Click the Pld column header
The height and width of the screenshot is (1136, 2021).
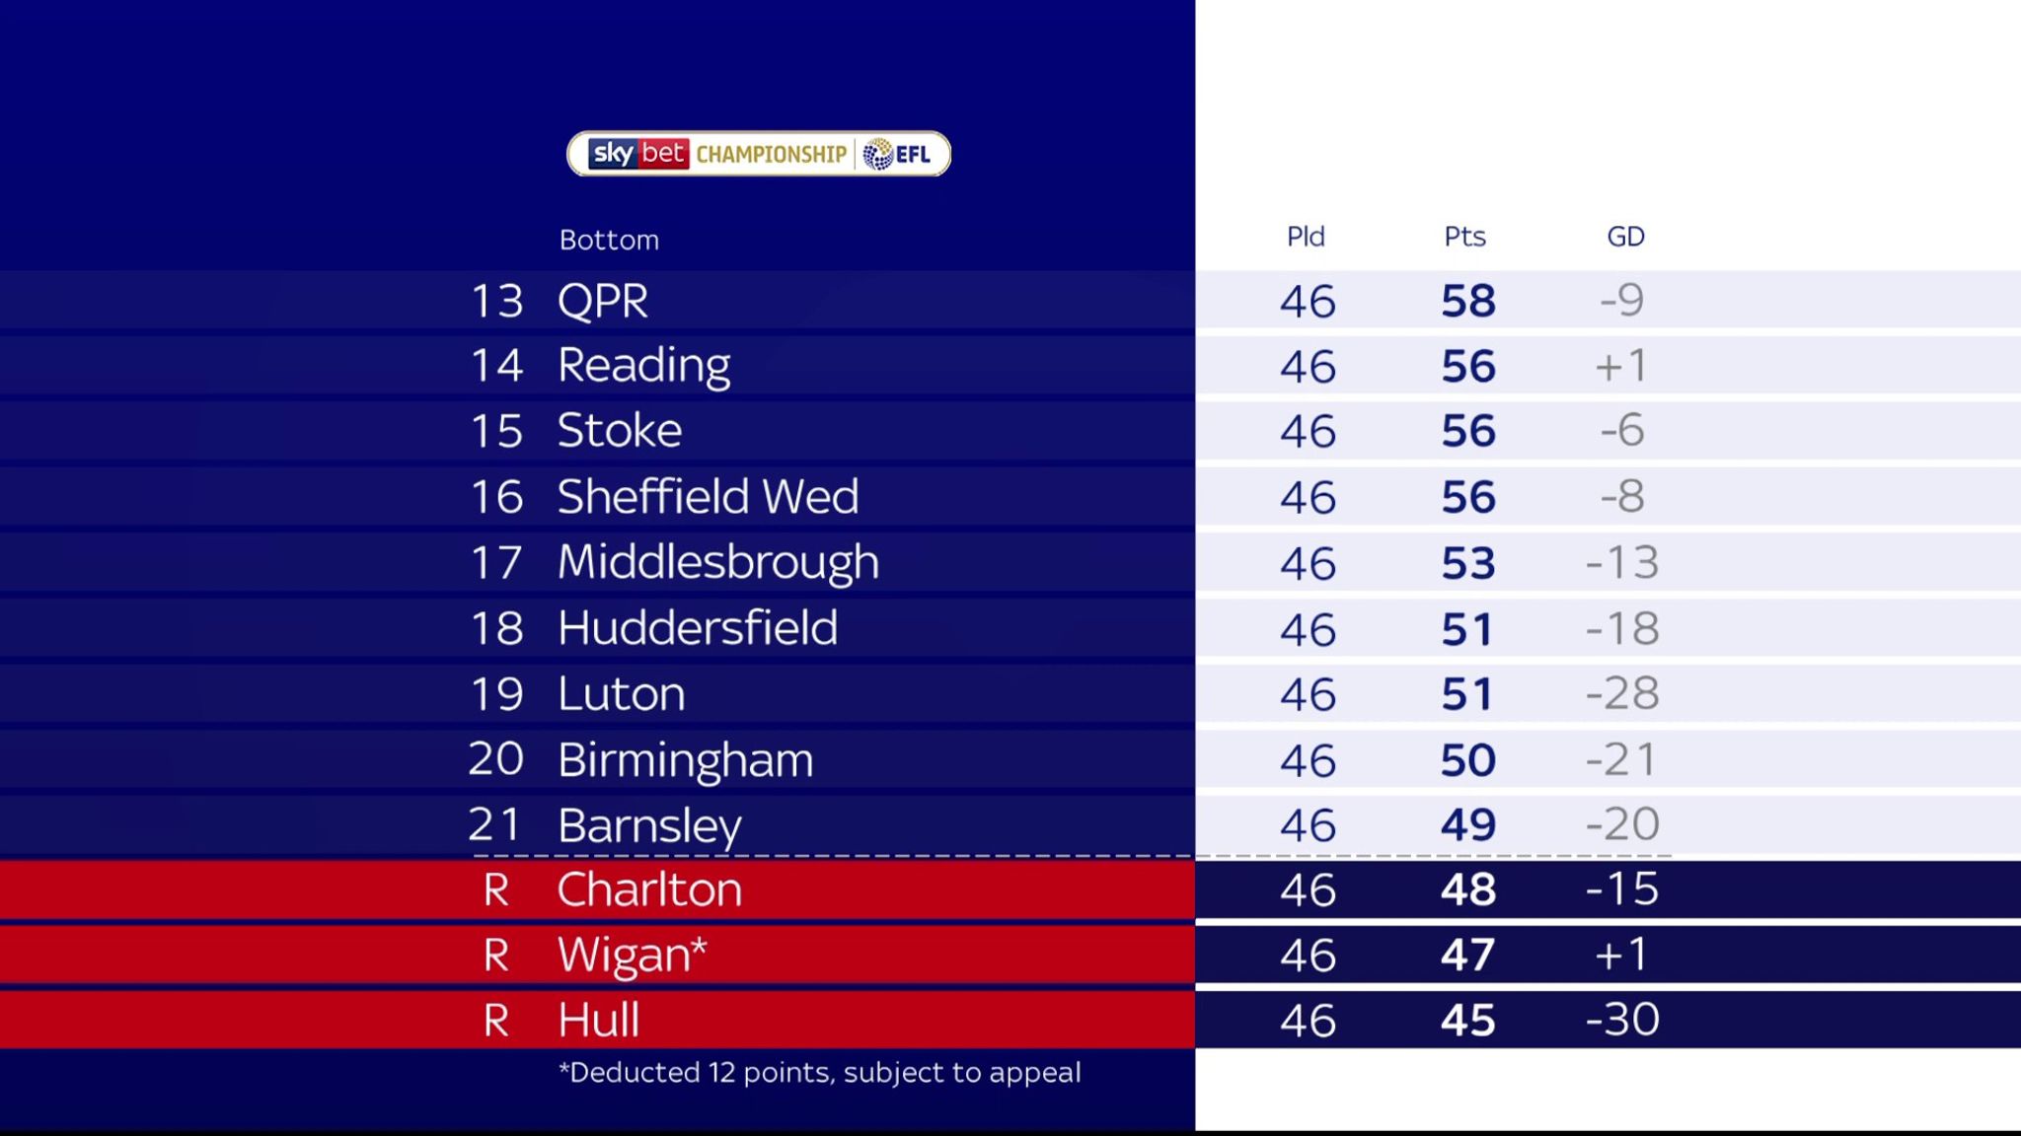(1306, 237)
